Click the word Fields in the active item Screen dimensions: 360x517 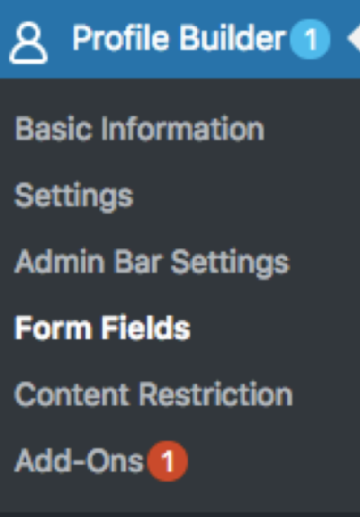pos(146,327)
